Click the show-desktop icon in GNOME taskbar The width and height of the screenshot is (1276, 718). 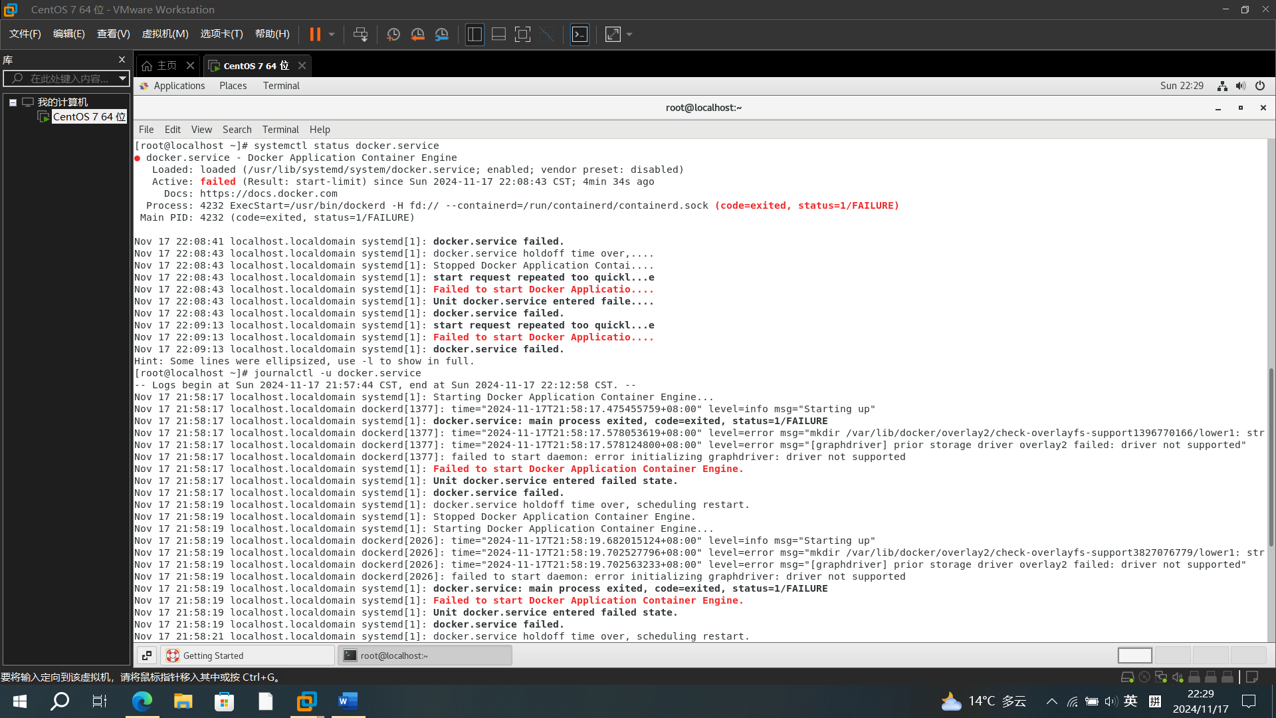[147, 656]
